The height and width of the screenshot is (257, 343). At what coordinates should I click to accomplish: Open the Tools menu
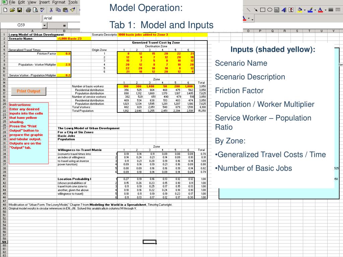click(x=73, y=2)
